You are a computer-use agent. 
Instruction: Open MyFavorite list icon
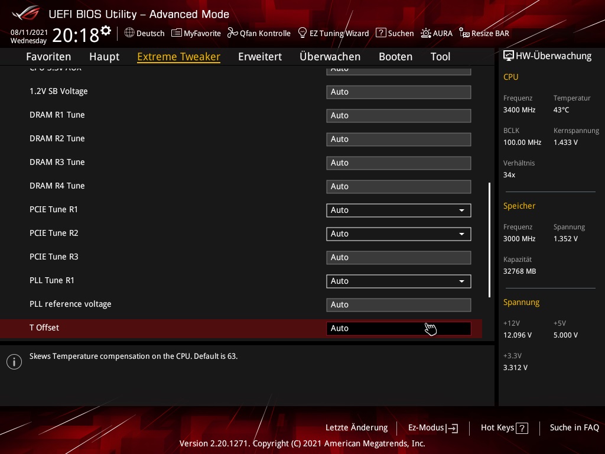176,33
